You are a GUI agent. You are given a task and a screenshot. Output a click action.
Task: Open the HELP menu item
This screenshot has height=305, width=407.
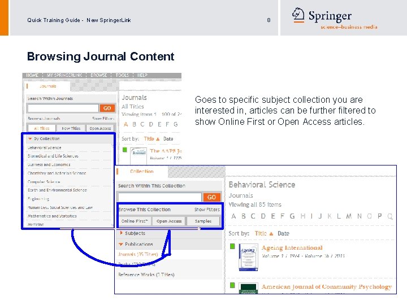pos(142,75)
